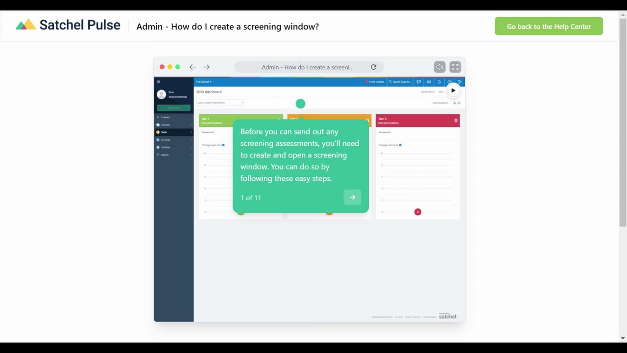Viewport: 627px width, 353px height.
Task: Click the Climate sidebar icon
Action: point(158,125)
